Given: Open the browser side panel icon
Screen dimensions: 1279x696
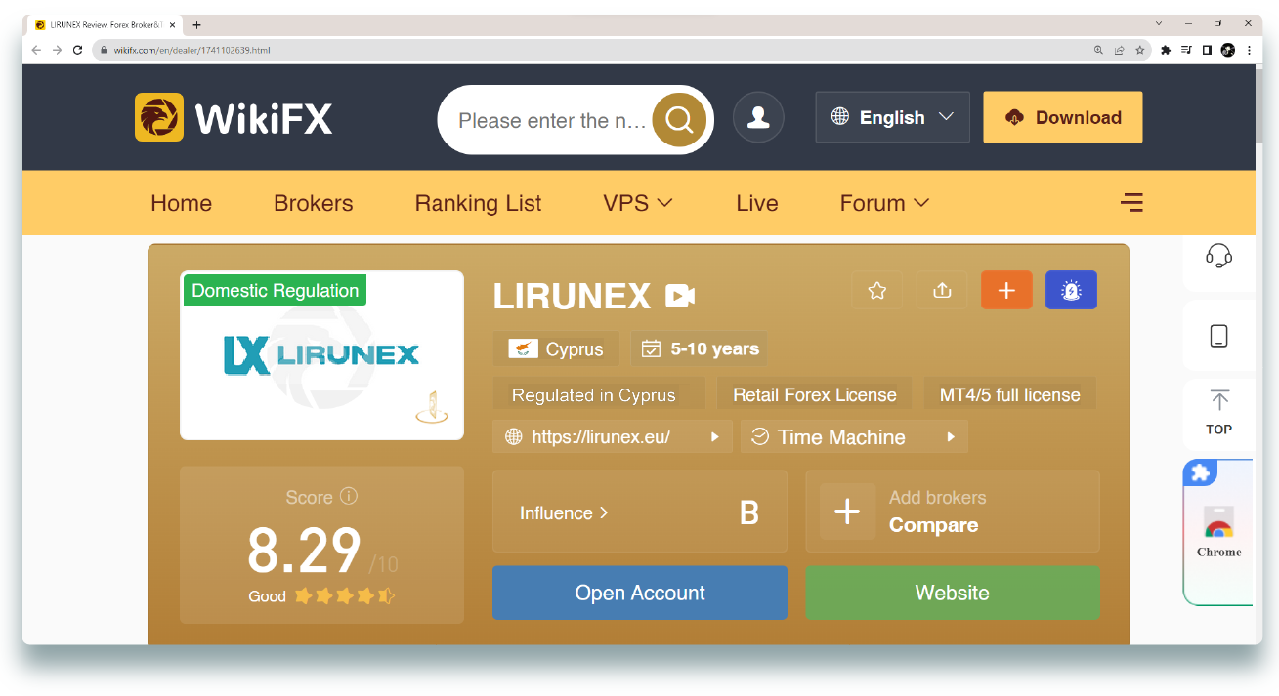Looking at the screenshot, I should click(1207, 50).
